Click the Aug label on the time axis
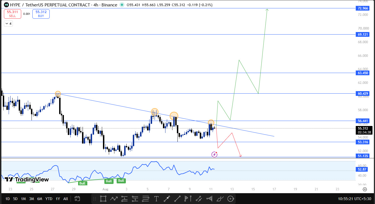Screen dimensions: 375x204 click(105, 189)
